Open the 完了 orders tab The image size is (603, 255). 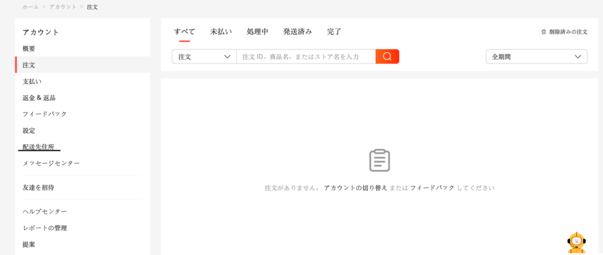(x=334, y=32)
